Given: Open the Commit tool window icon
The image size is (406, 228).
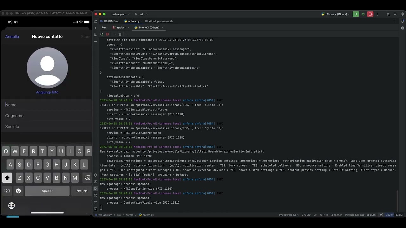Looking at the screenshot, I should point(95,28).
